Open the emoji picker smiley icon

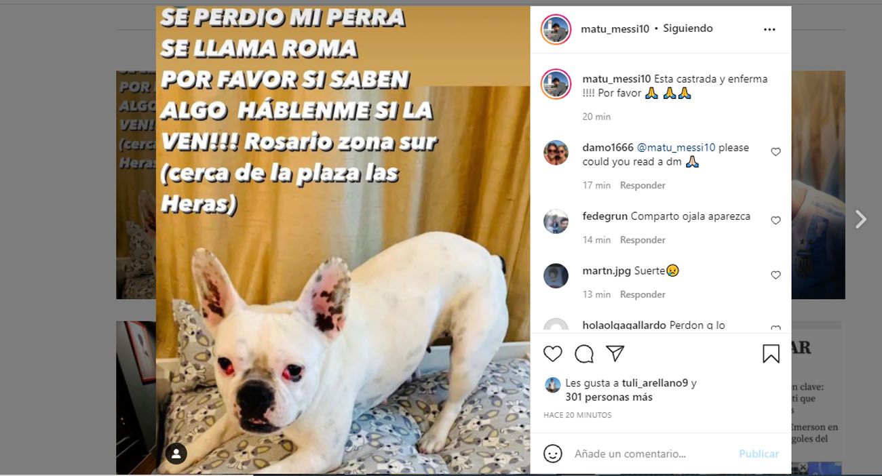point(553,454)
